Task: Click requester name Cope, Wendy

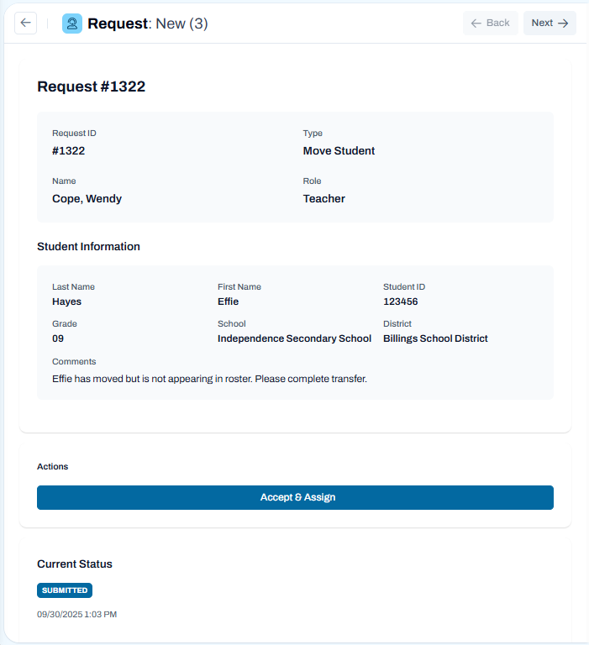Action: 87,199
